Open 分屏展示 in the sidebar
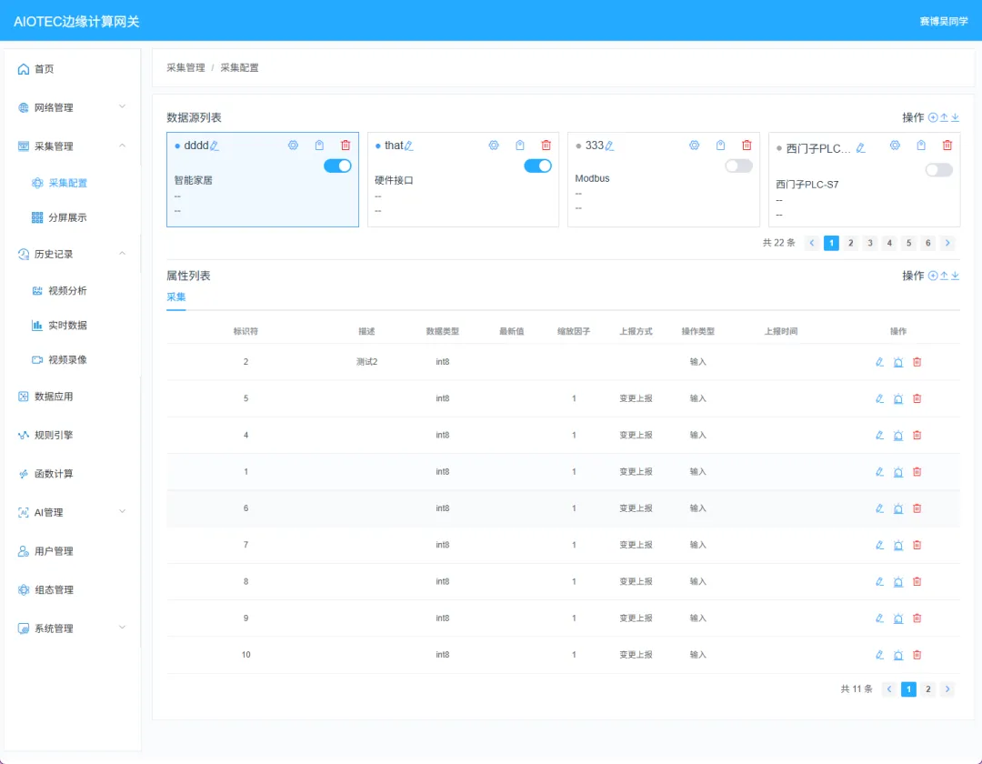 tap(67, 218)
